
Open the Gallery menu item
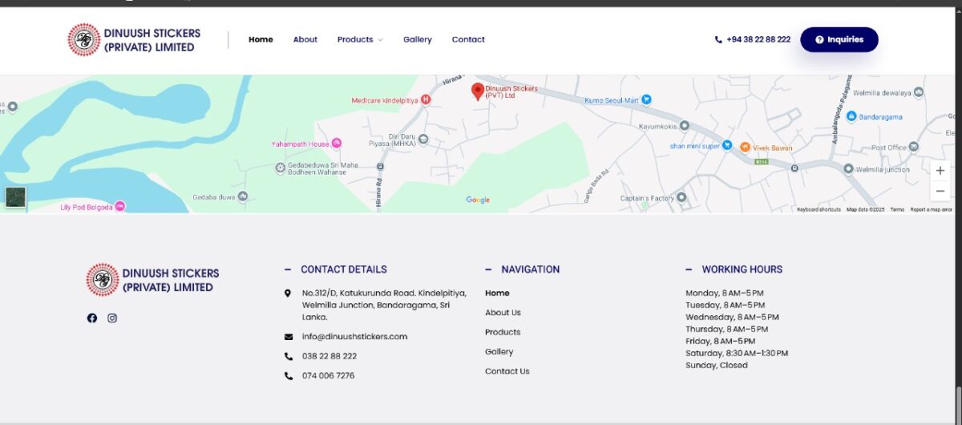[x=417, y=39]
